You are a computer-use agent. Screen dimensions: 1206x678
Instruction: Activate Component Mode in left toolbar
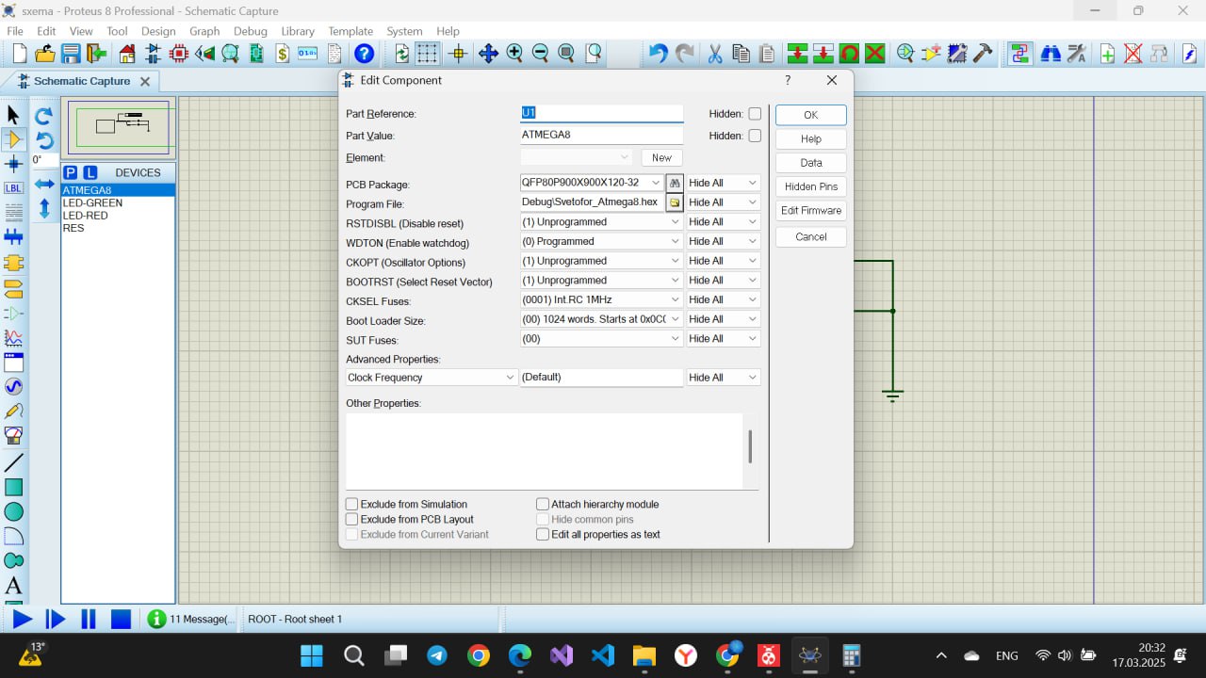pos(13,139)
